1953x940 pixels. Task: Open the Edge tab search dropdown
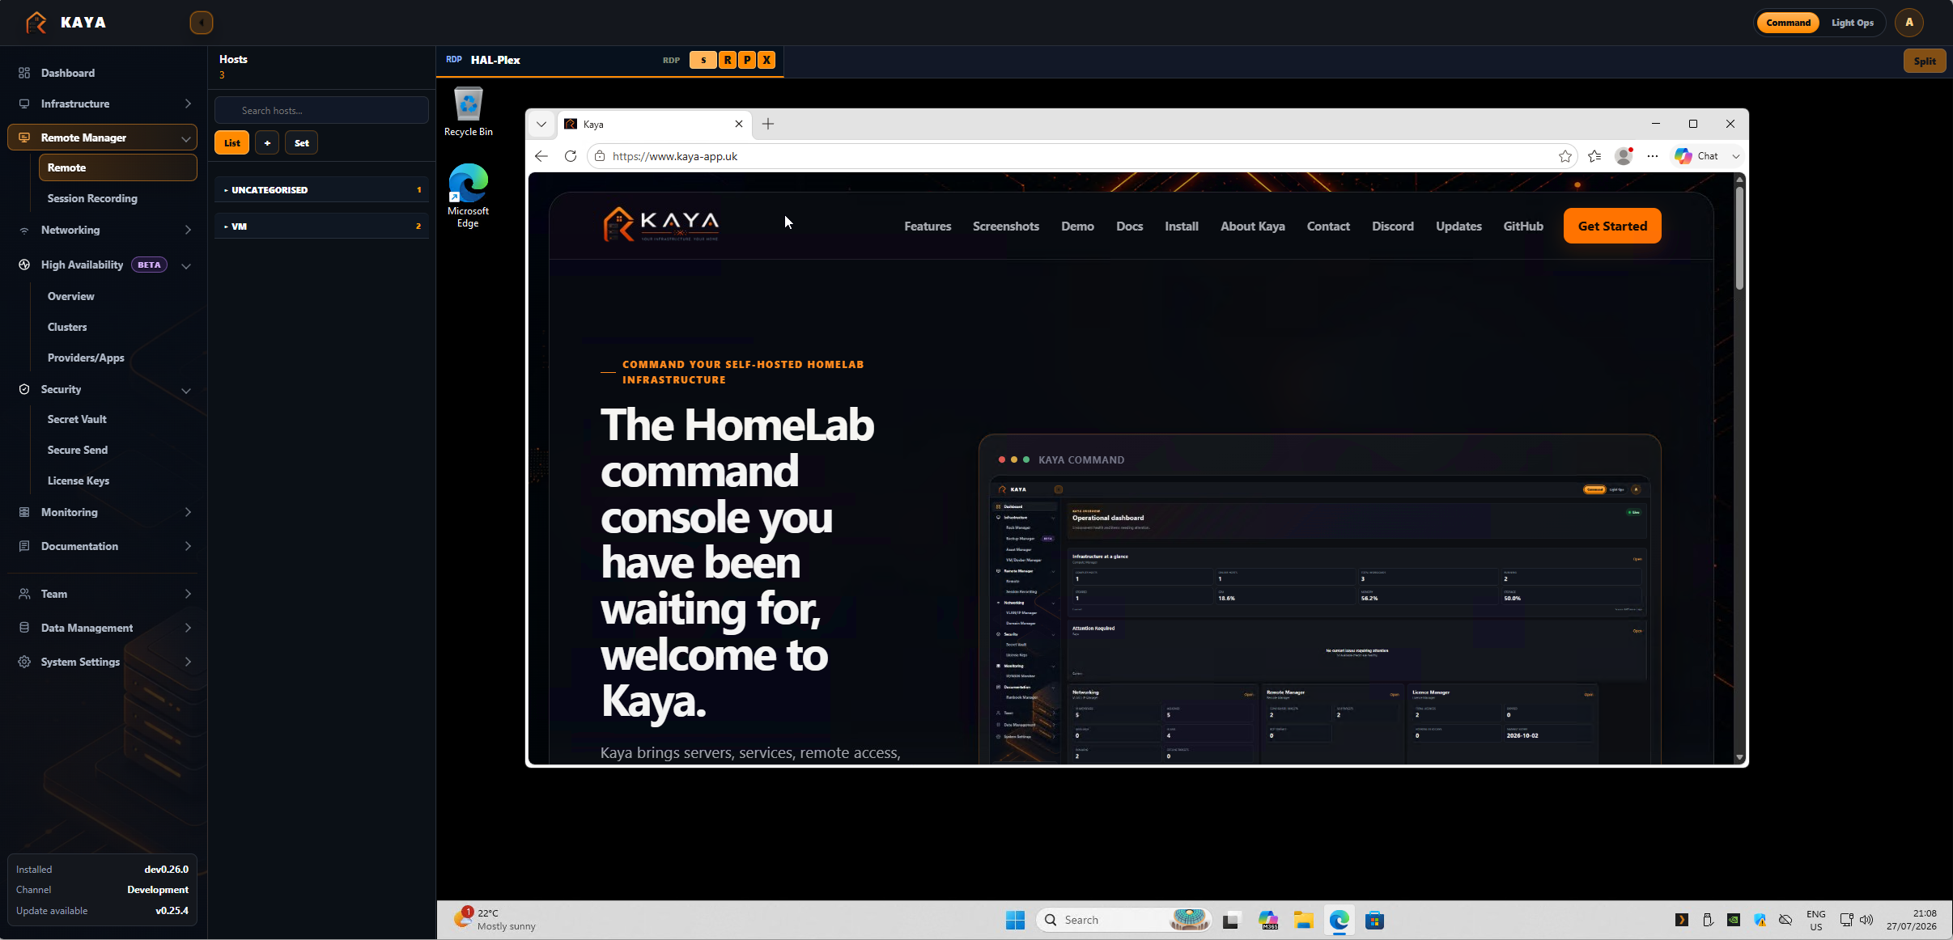(x=541, y=124)
